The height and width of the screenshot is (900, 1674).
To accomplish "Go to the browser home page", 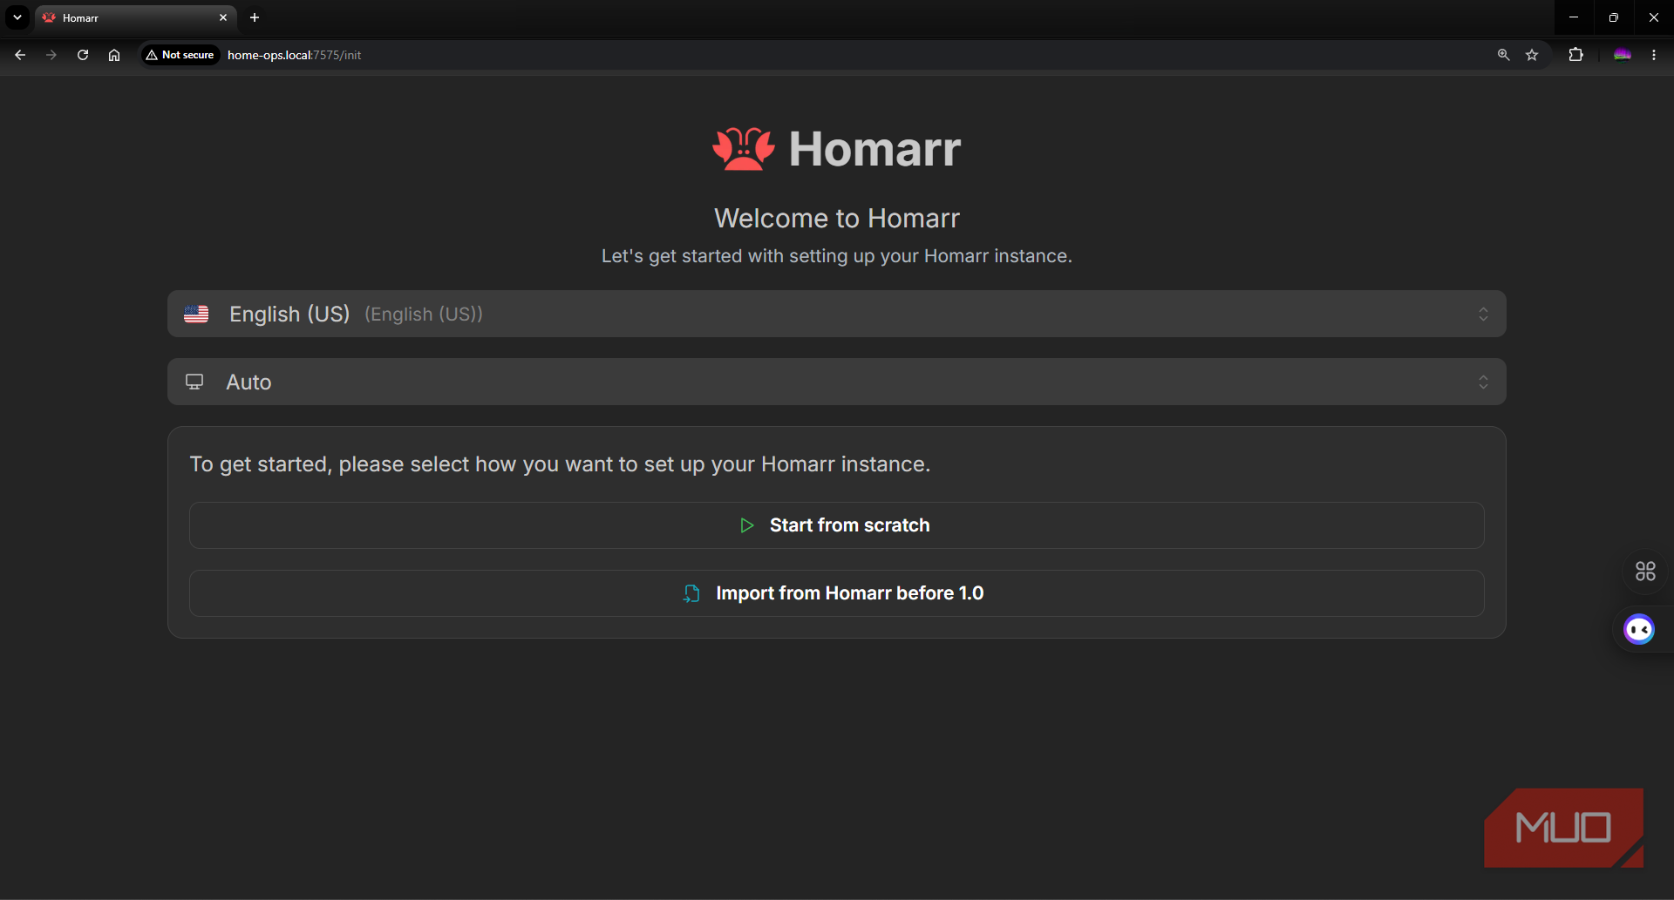I will coord(114,55).
